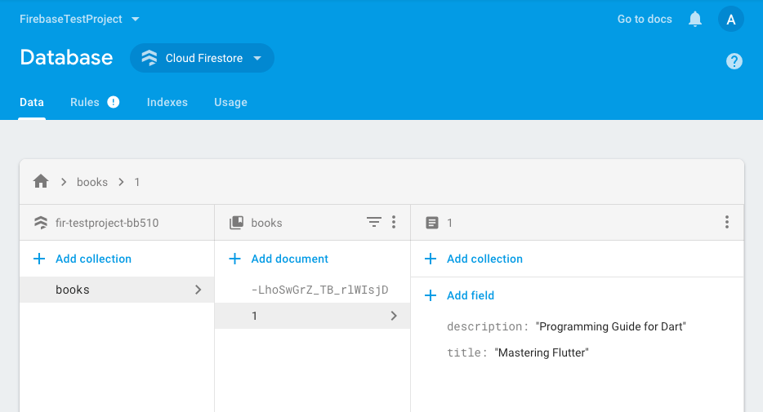Viewport: 763px width, 412px height.
Task: Click 1 in the breadcrumb path
Action: (x=137, y=182)
